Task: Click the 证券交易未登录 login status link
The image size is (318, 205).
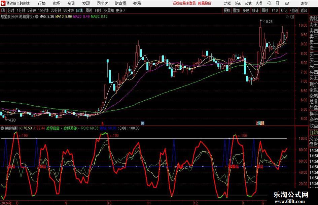Action: point(184,3)
